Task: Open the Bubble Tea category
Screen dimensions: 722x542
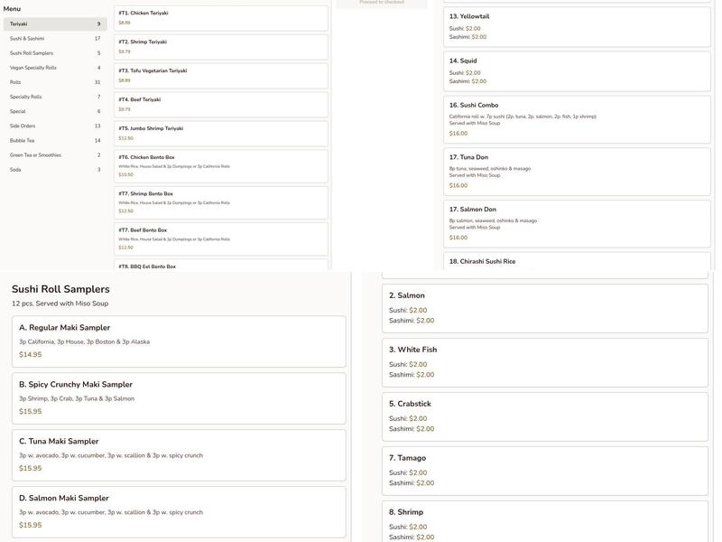Action: coord(54,141)
